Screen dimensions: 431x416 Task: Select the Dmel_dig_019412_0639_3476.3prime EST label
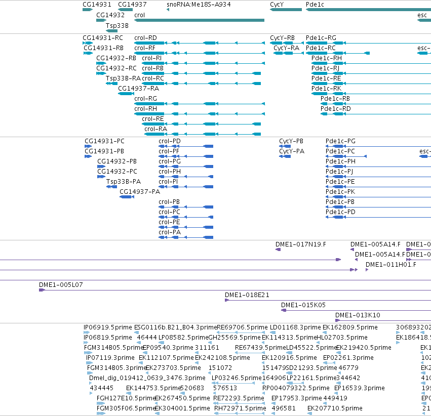pyautogui.click(x=147, y=378)
